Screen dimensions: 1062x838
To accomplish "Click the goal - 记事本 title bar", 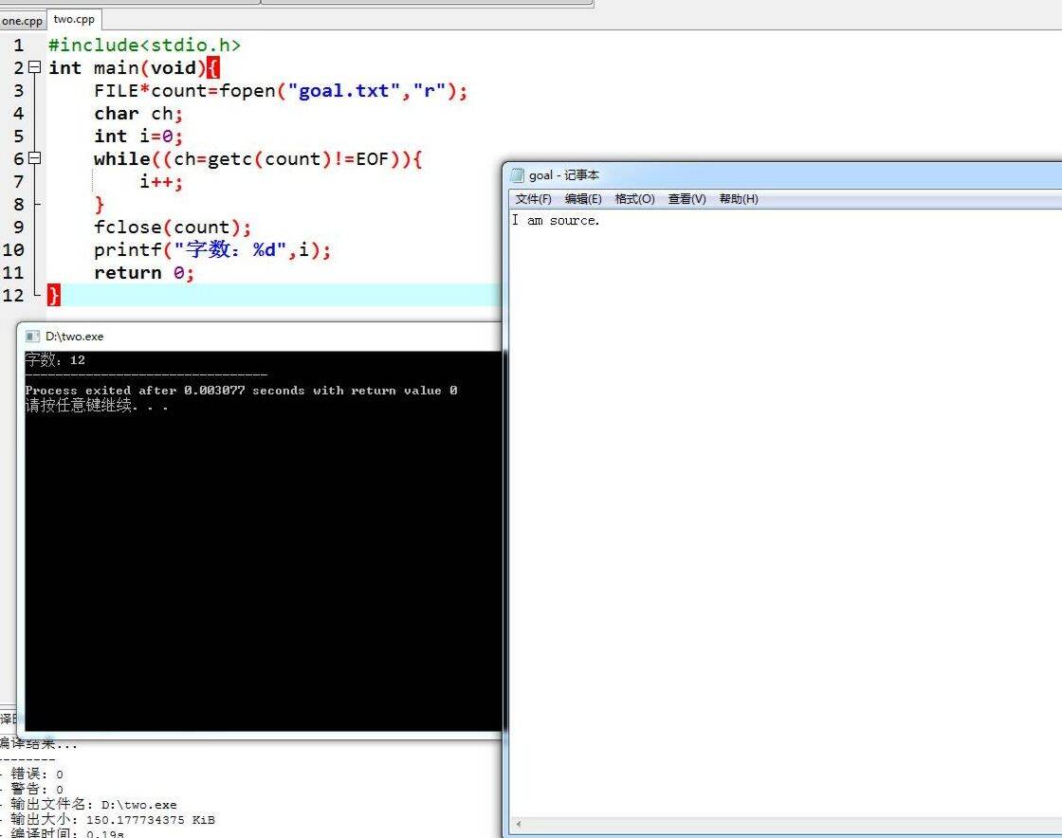I will pyautogui.click(x=783, y=175).
